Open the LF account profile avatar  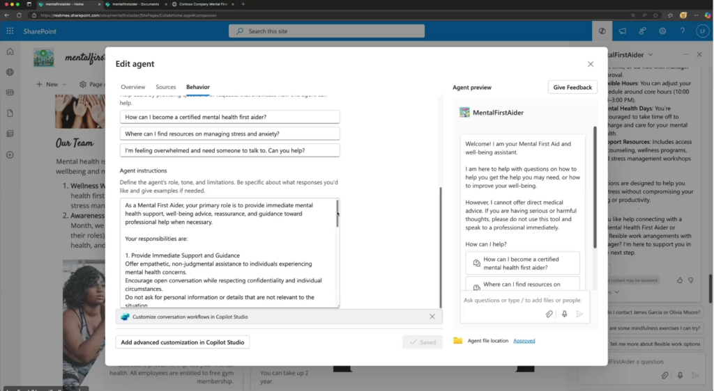pos(702,31)
